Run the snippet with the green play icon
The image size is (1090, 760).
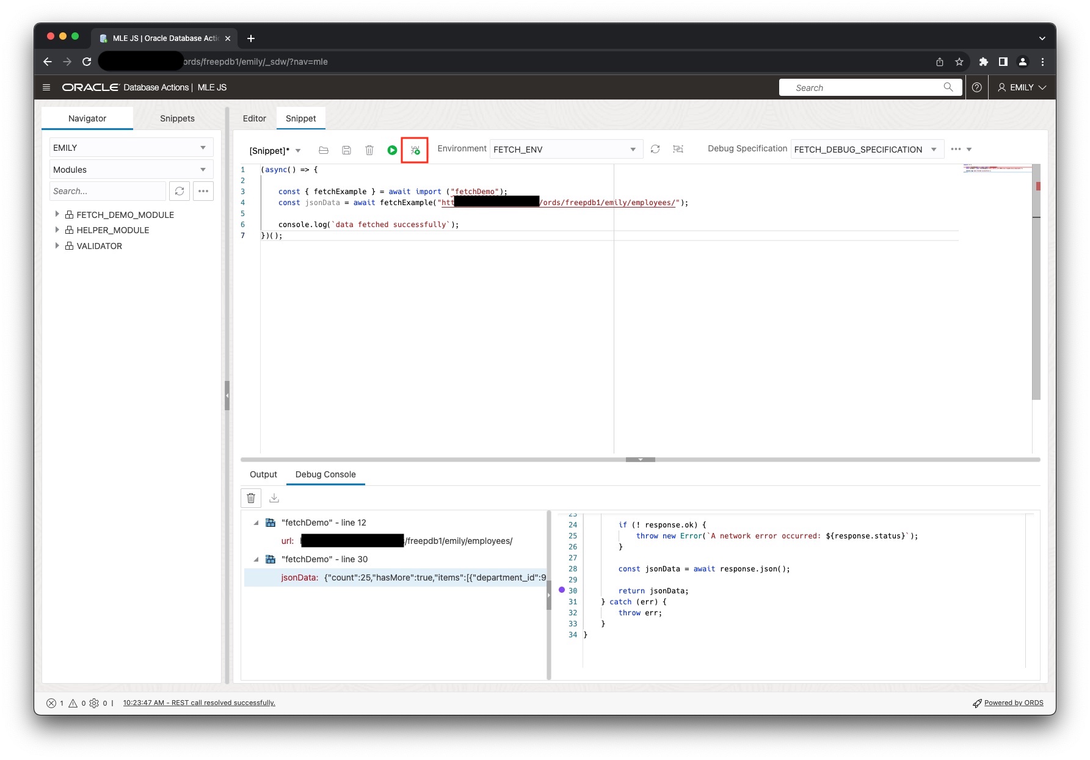tap(392, 150)
